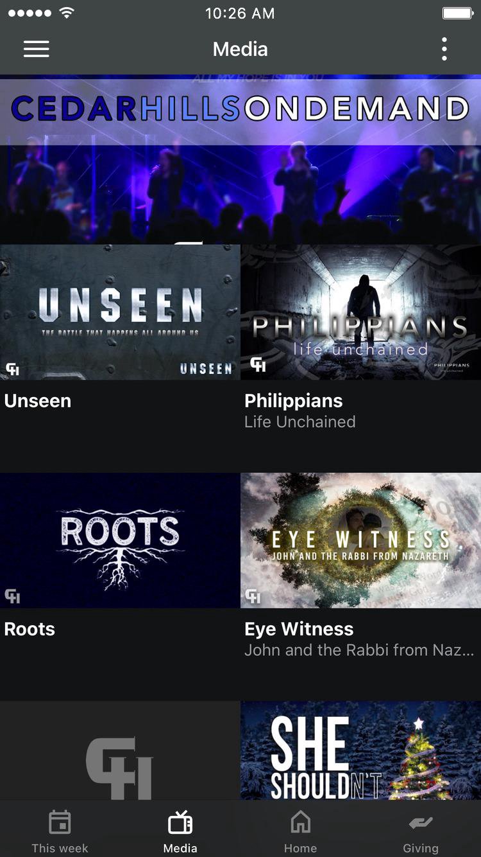
Task: Open the Eye Witness series thumbnail
Action: [x=360, y=540]
